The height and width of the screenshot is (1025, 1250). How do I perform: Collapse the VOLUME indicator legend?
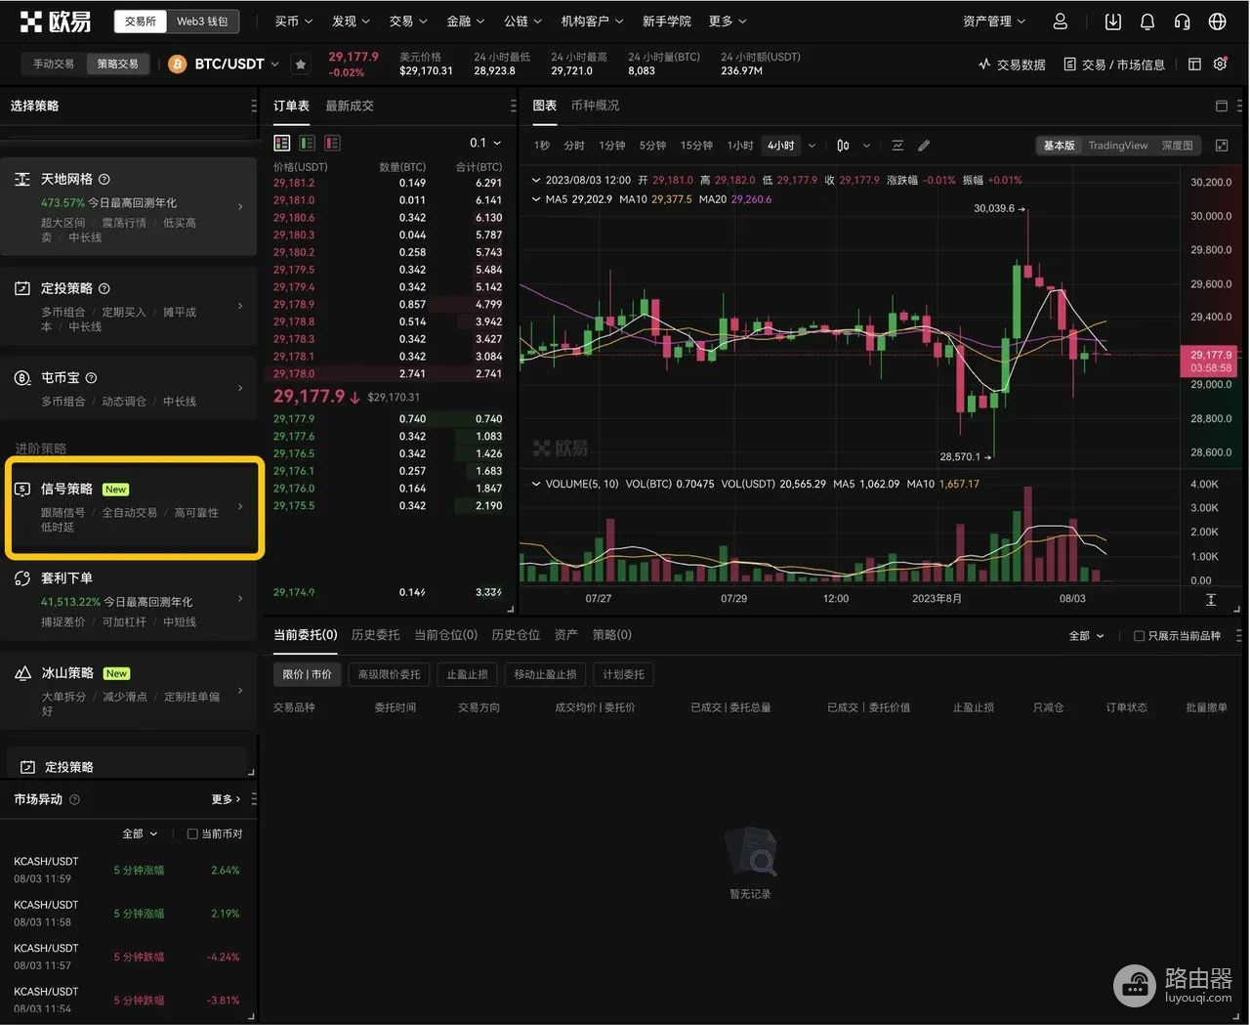click(535, 484)
